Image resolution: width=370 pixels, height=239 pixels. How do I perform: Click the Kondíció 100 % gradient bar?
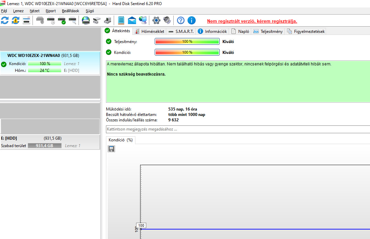(187, 52)
